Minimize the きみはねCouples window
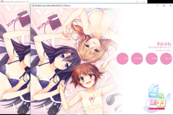Viewport: 173px width, 115px height. (157, 6)
